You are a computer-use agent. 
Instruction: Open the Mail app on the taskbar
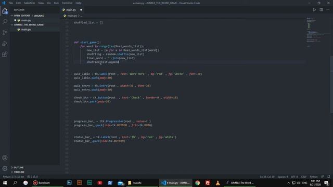[x=120, y=183]
